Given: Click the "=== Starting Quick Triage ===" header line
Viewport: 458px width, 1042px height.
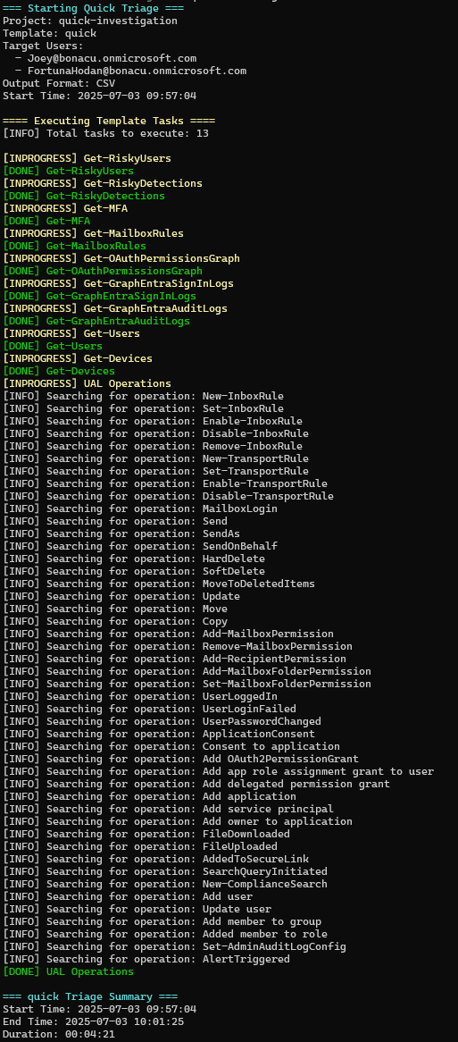Looking at the screenshot, I should (94, 9).
